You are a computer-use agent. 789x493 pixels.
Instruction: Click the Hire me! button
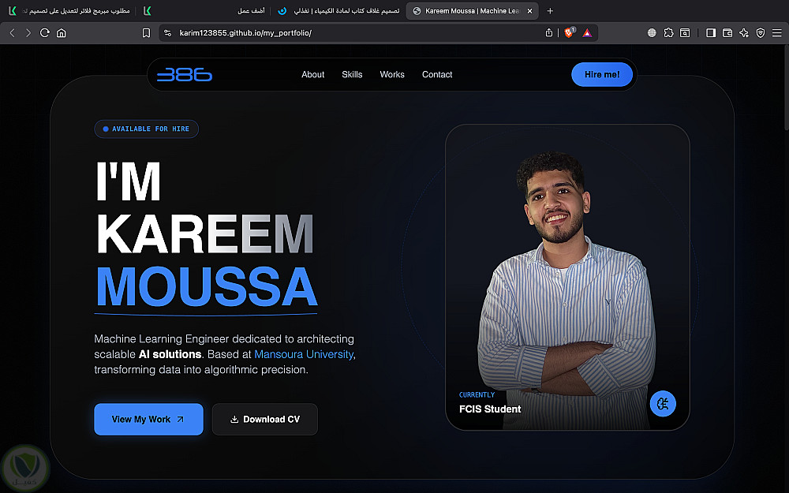(x=602, y=74)
